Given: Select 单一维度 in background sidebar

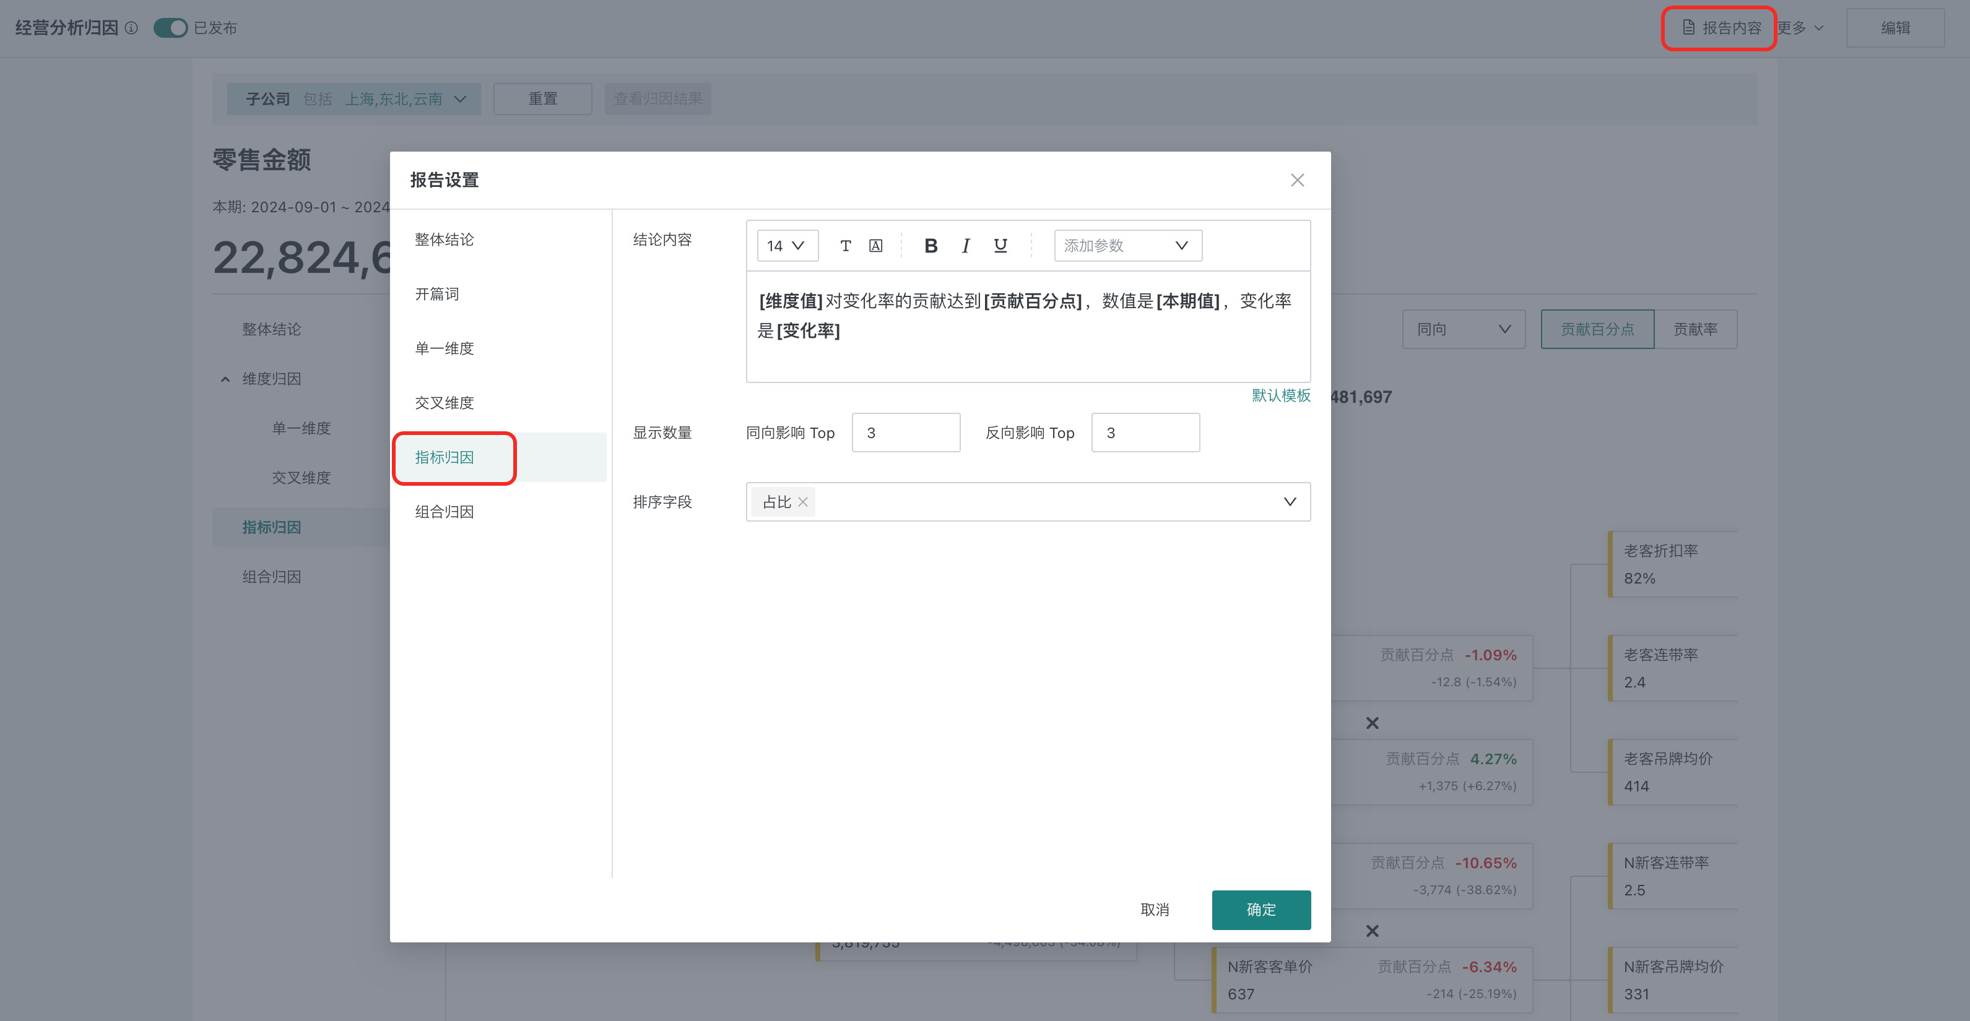Looking at the screenshot, I should [302, 429].
